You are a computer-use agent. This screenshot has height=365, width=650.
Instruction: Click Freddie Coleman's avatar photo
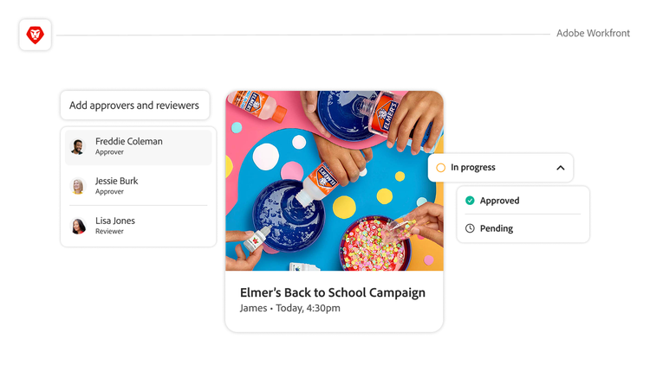[x=78, y=146]
